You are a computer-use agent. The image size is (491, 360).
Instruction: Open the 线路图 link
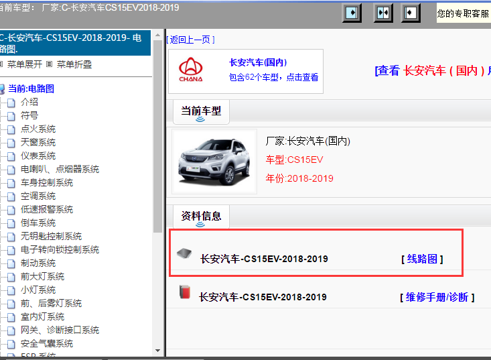click(x=422, y=259)
